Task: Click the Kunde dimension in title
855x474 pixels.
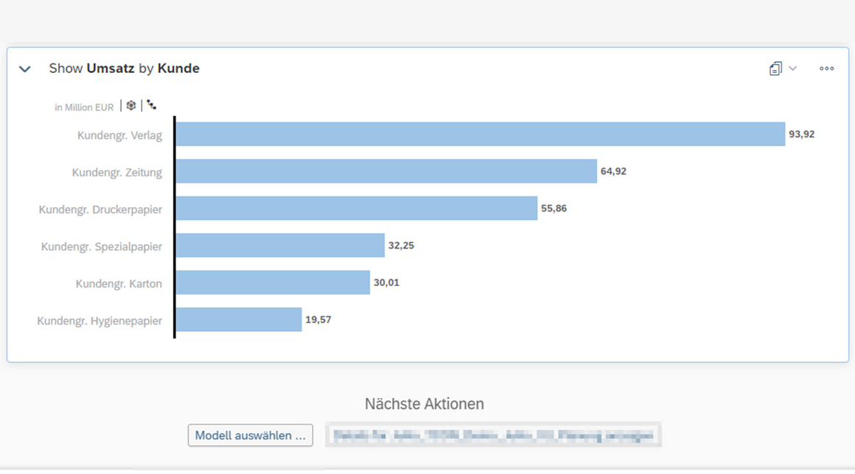Action: (x=179, y=69)
